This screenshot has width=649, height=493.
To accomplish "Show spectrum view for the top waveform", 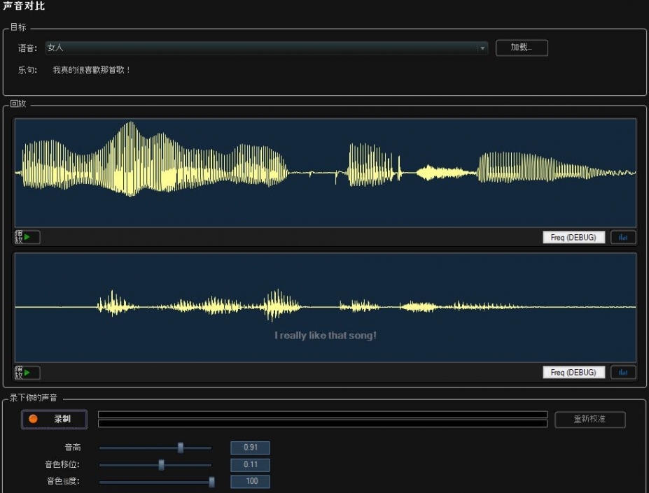I will pyautogui.click(x=623, y=238).
